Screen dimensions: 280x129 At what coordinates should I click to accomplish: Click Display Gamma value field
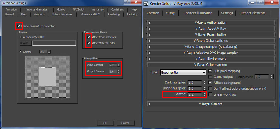click(44, 52)
